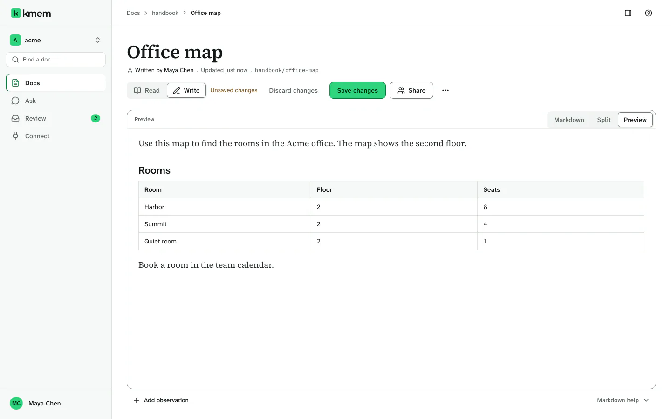The height and width of the screenshot is (419, 671).
Task: Click the Floor column header
Action: tap(394, 189)
